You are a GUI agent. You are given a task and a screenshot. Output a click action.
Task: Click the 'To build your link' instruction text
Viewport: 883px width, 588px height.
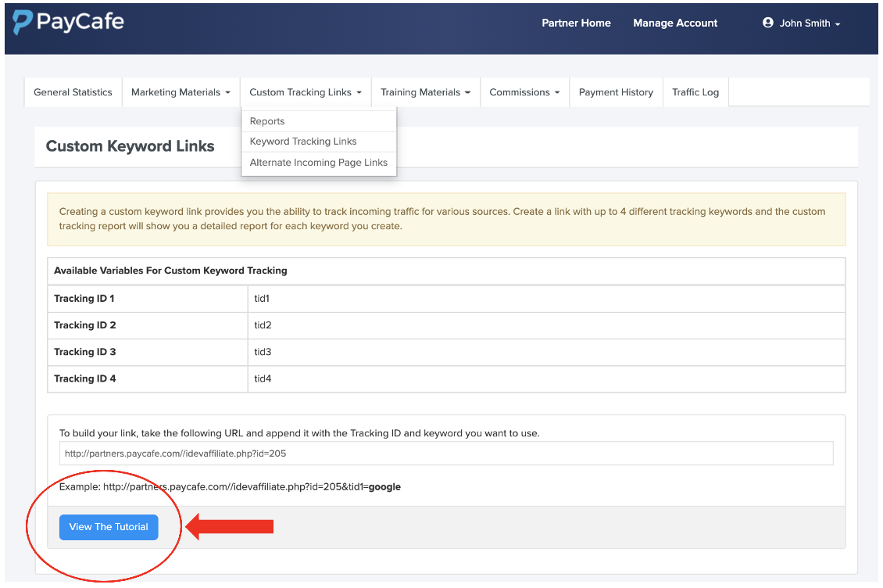click(x=299, y=433)
